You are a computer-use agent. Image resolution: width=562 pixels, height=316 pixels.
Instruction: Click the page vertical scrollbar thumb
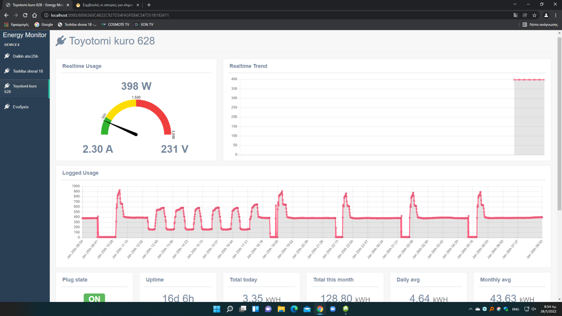(x=559, y=123)
